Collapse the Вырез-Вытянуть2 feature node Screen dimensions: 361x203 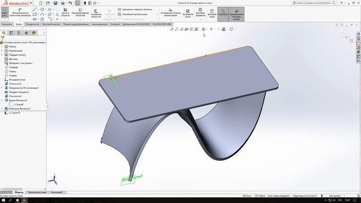(x=2, y=100)
